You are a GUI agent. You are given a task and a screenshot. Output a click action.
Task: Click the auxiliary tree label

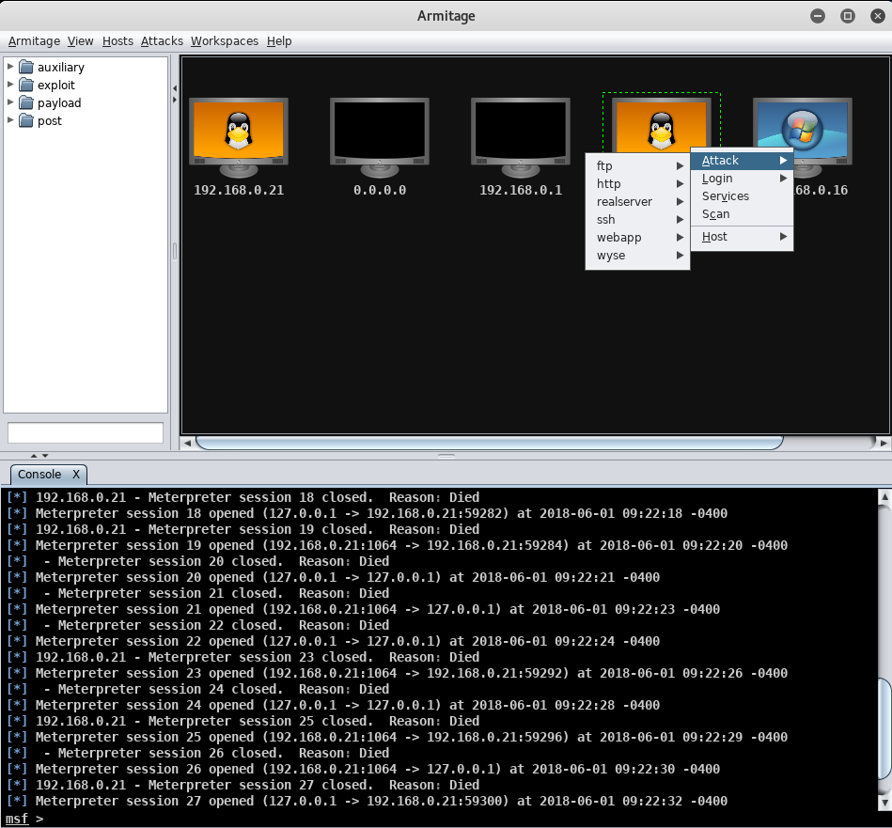pyautogui.click(x=61, y=67)
